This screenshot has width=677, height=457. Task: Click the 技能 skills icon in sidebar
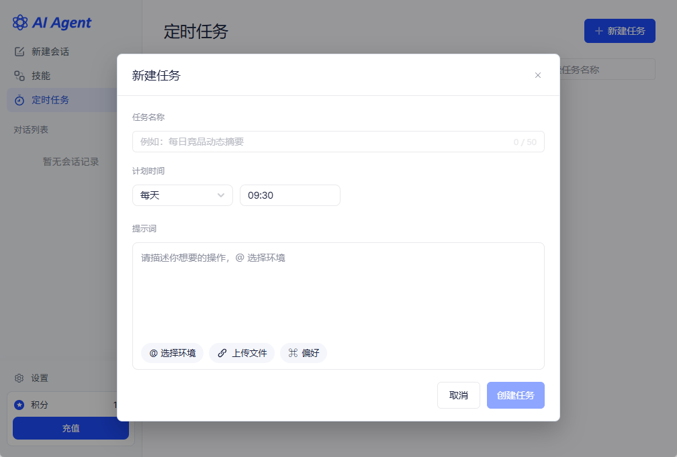[x=19, y=76]
